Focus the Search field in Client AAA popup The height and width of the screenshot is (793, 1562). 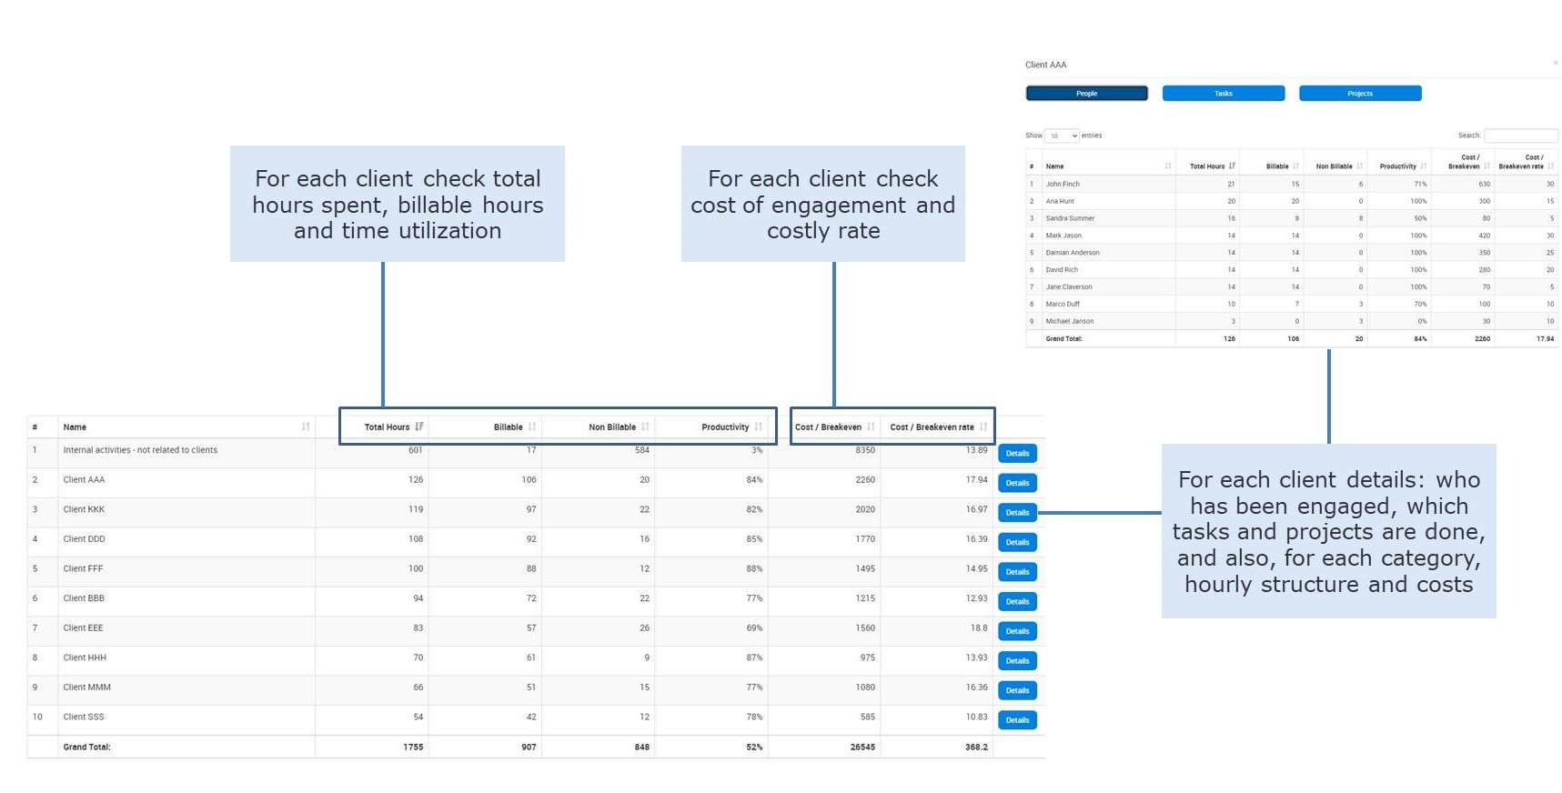(1521, 136)
